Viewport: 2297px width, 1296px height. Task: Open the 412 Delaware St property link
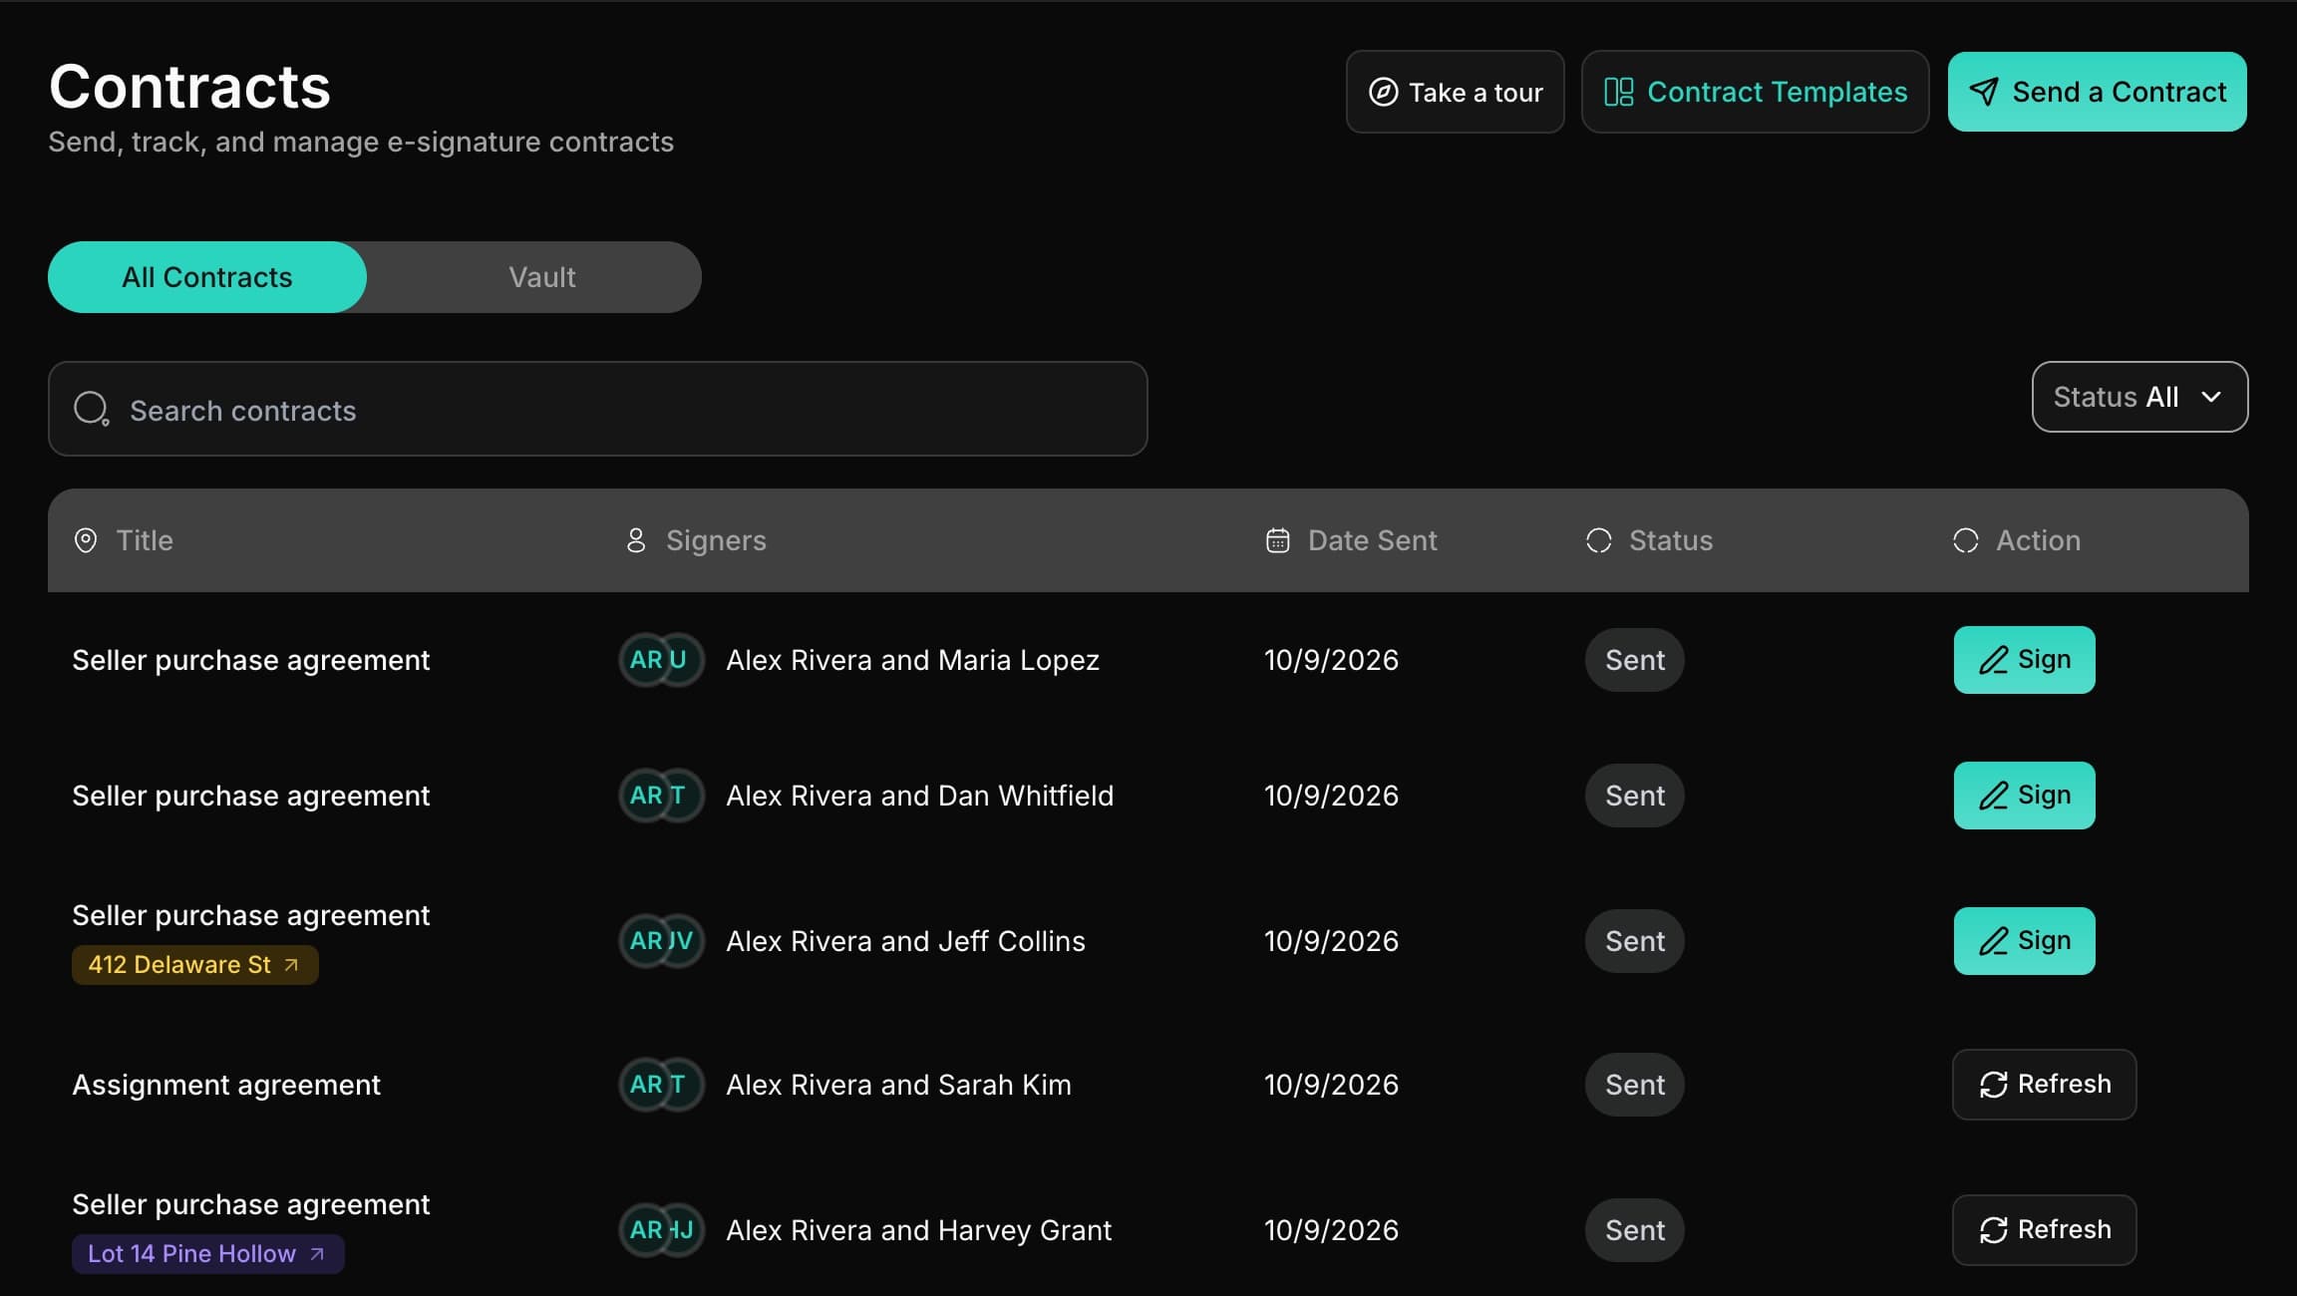pos(195,965)
